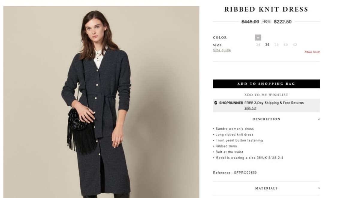
Task: Click the -50% discount badge
Action: tap(267, 22)
